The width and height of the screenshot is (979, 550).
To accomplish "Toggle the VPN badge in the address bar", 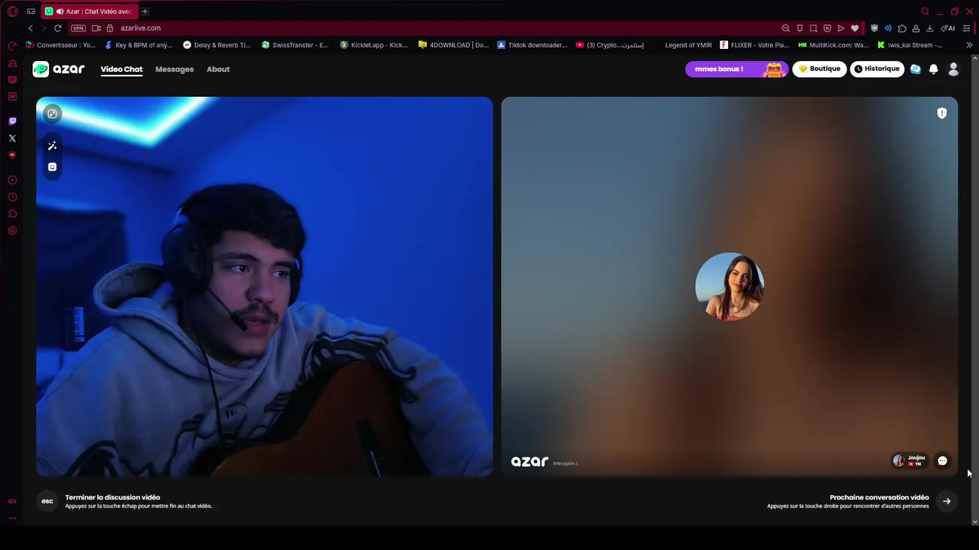I will click(x=78, y=28).
